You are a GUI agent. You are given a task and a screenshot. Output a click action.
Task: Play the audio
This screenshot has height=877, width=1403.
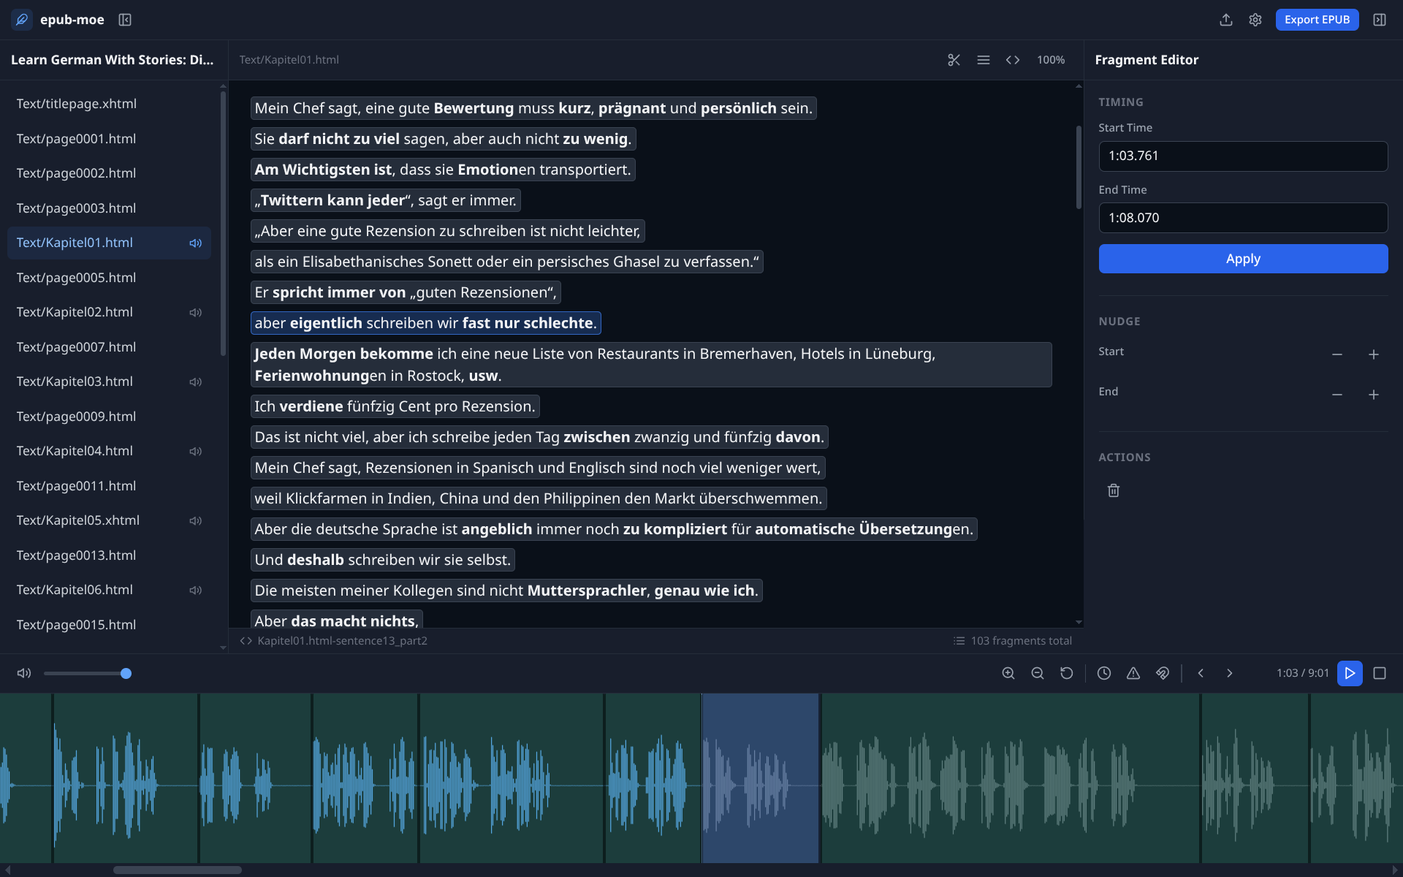click(x=1350, y=673)
